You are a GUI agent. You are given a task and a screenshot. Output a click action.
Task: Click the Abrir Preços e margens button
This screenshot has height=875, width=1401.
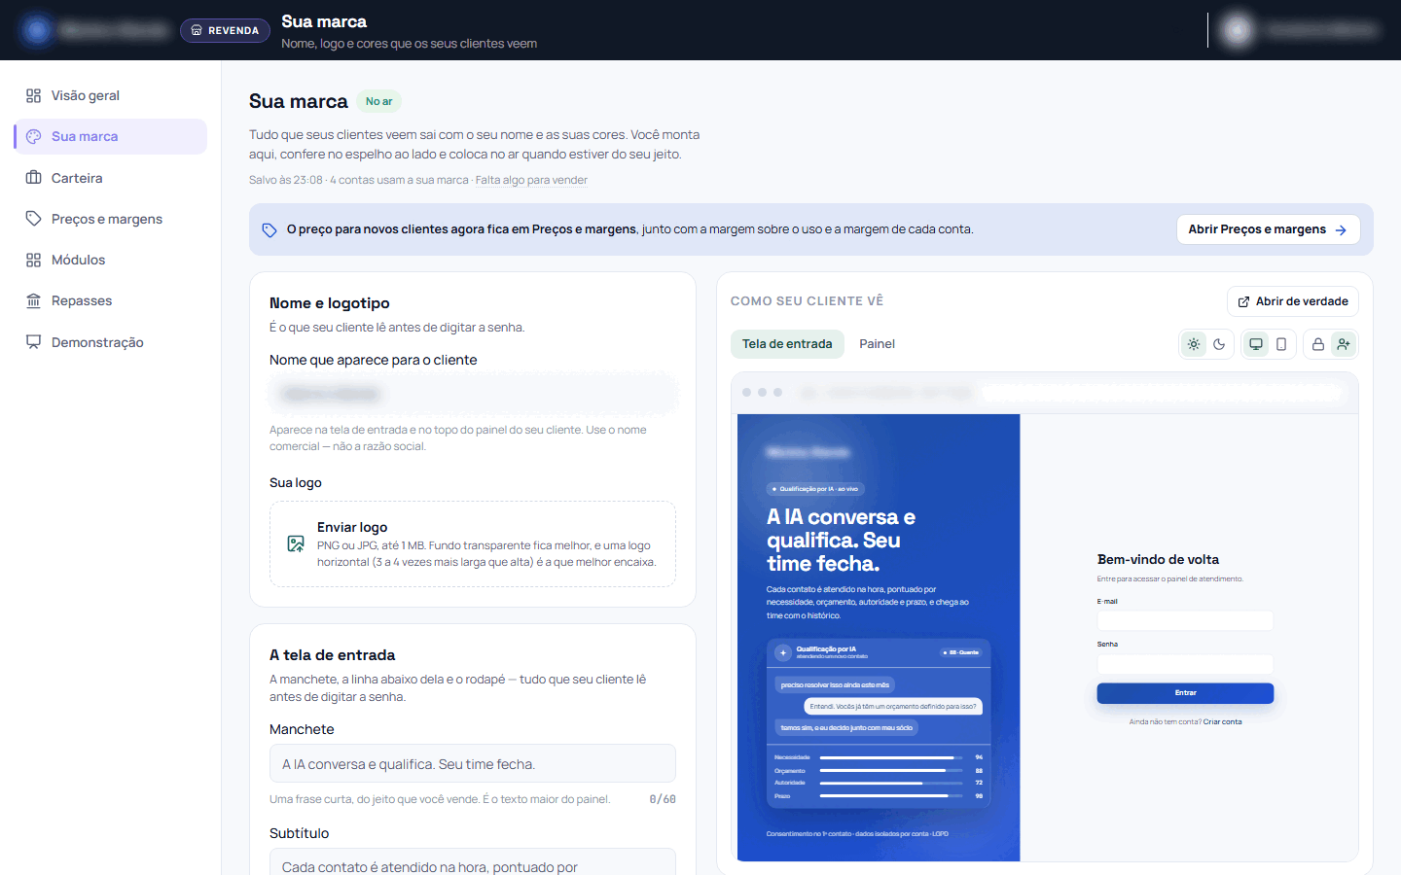1268,229
